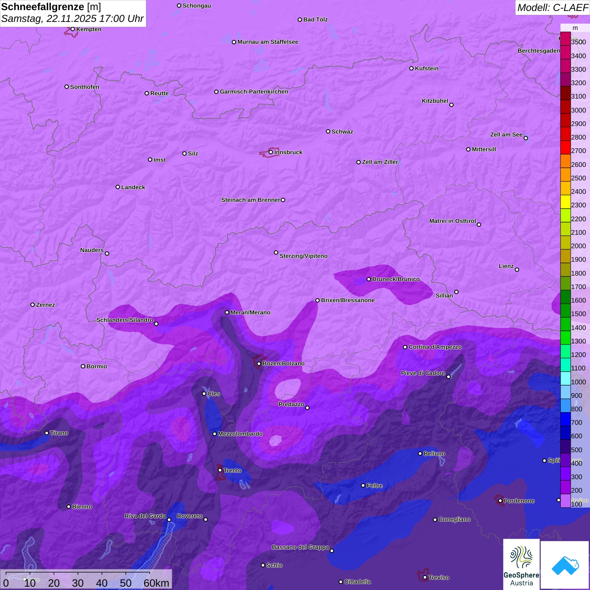This screenshot has height=590, width=590.
Task: Select the Schlanders/Silandro label
Action: pyautogui.click(x=125, y=320)
